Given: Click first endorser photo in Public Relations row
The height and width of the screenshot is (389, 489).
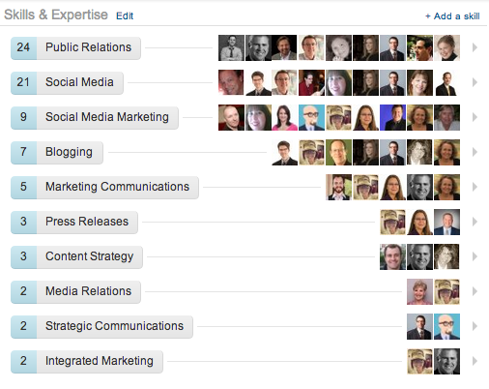Looking at the screenshot, I should click(231, 47).
